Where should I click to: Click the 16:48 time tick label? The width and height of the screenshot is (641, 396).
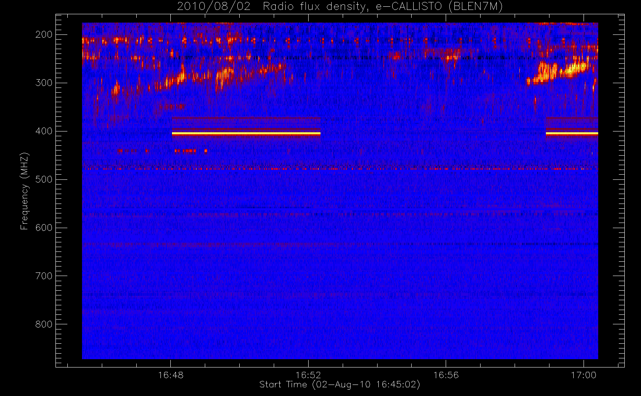[x=171, y=375]
